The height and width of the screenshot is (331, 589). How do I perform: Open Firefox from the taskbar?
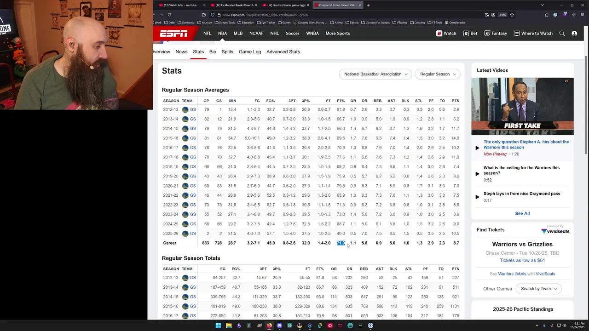269,325
